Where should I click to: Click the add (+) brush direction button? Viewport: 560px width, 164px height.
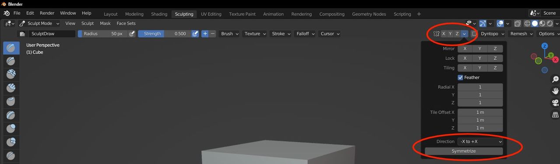coord(205,34)
